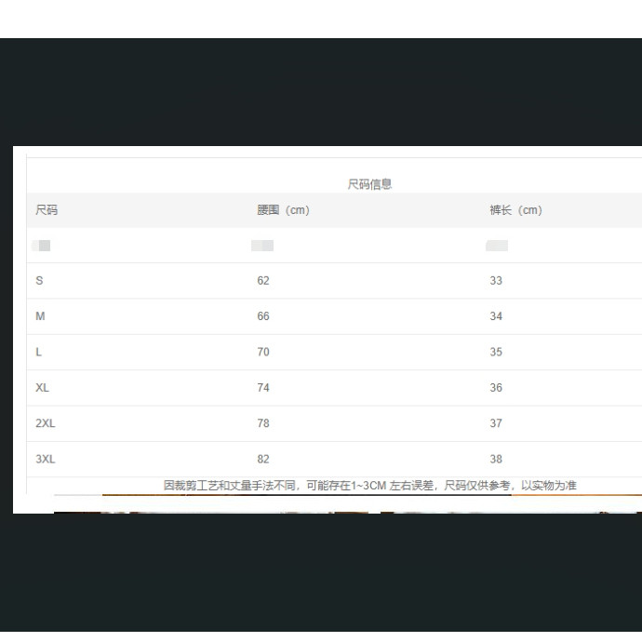The width and height of the screenshot is (642, 642).
Task: Click the measurement error disclaimer text
Action: pos(369,486)
